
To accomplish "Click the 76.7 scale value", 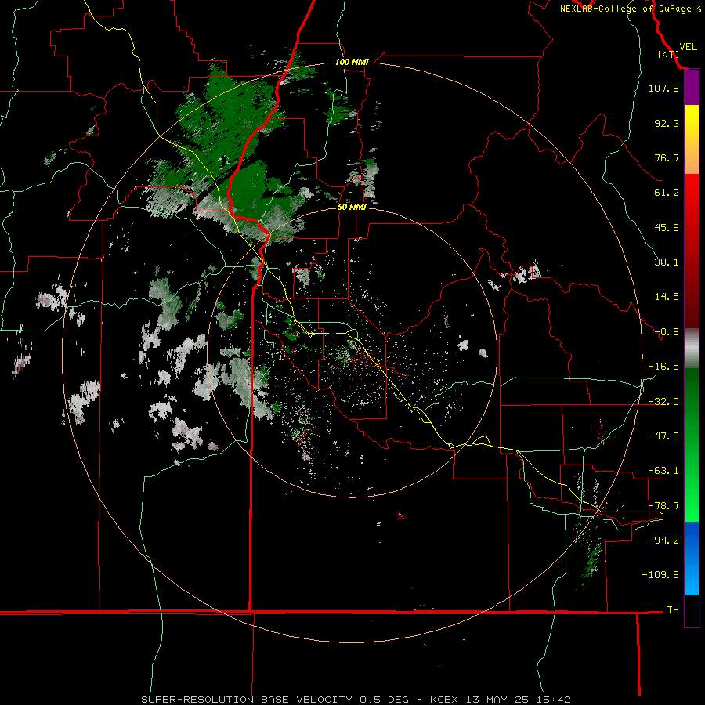I will pyautogui.click(x=667, y=157).
